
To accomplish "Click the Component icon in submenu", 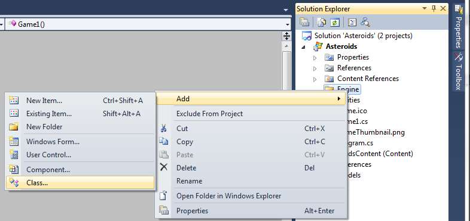I will pos(14,169).
